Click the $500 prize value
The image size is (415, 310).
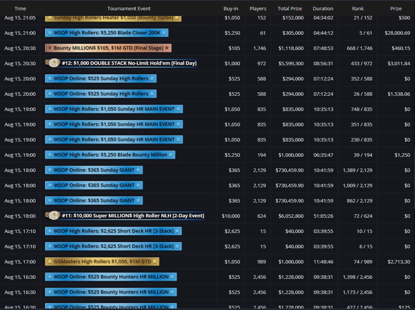pos(404,18)
